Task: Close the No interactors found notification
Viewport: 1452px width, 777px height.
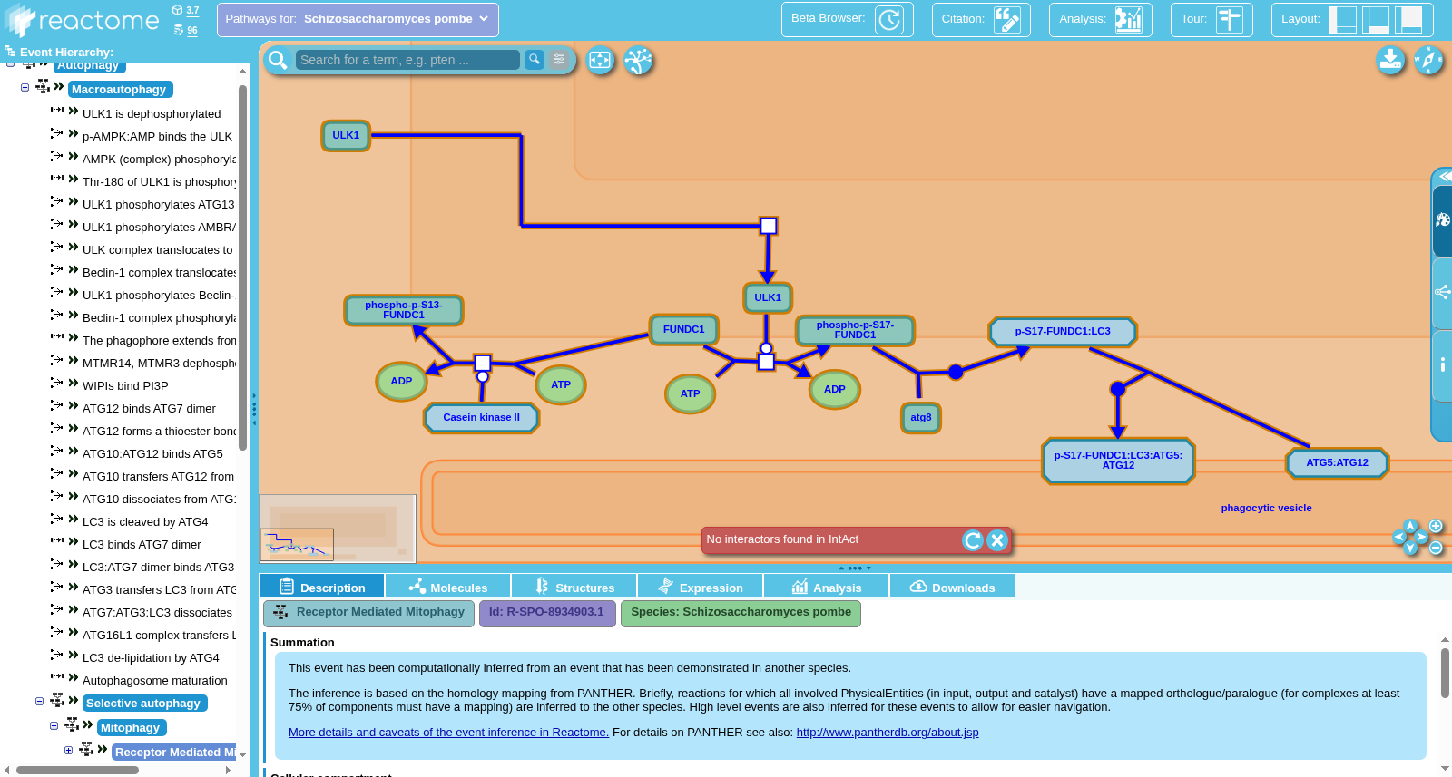Action: click(x=997, y=540)
